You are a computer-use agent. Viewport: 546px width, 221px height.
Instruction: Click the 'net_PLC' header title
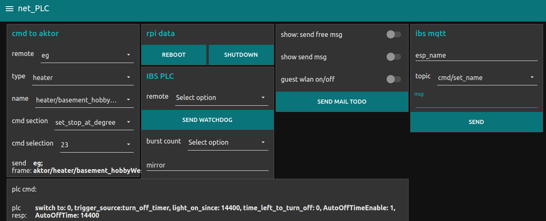[34, 9]
